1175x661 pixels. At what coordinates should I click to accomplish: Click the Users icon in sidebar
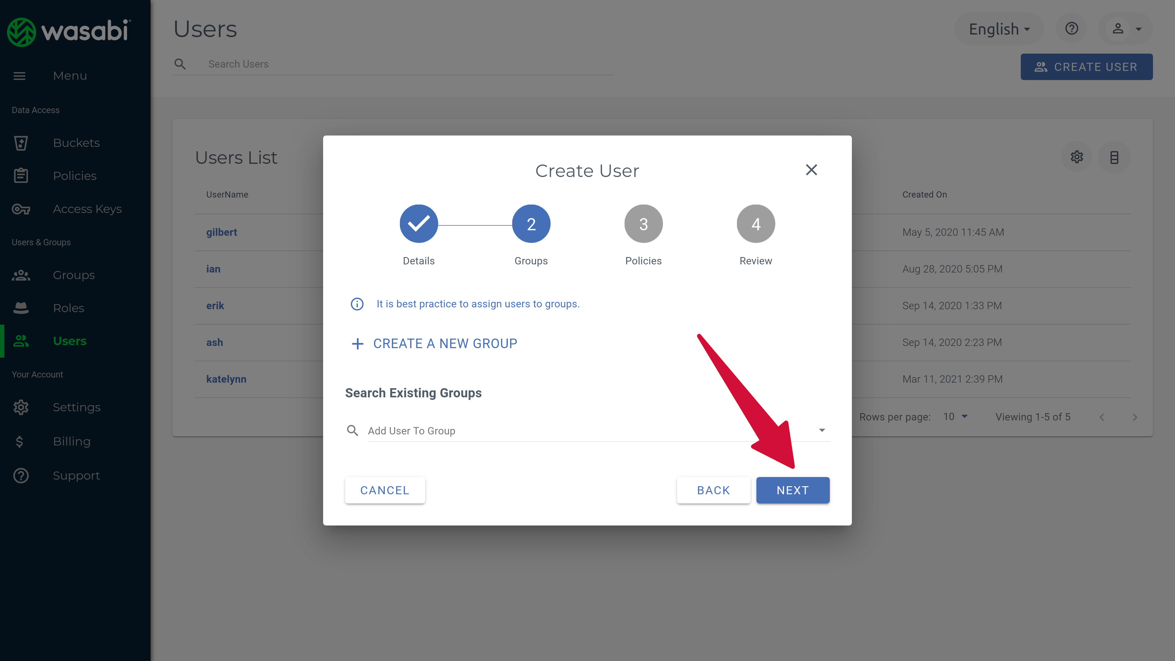click(22, 340)
